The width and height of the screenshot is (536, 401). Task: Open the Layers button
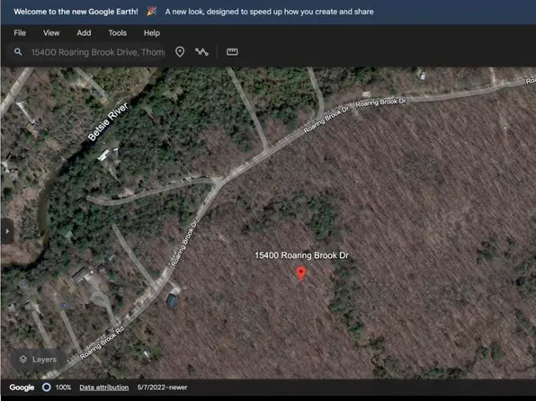tap(38, 360)
